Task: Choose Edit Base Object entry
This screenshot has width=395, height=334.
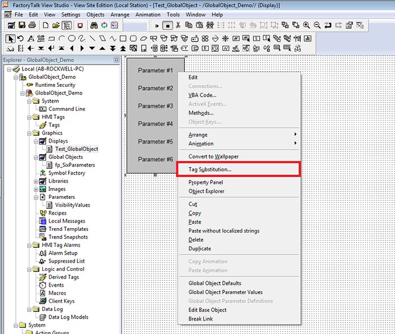Action: (x=239, y=310)
